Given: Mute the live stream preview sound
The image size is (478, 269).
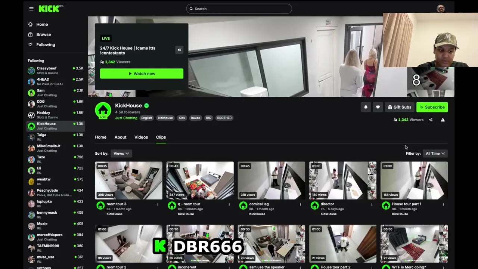Looking at the screenshot, I should tap(179, 50).
